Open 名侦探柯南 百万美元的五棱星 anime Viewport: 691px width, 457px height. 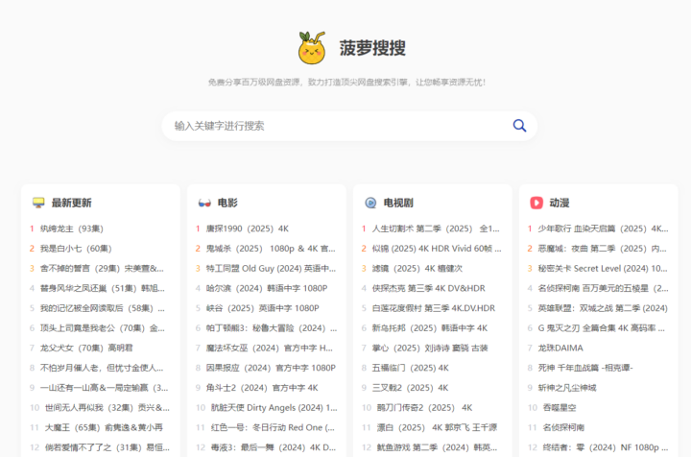pyautogui.click(x=604, y=288)
